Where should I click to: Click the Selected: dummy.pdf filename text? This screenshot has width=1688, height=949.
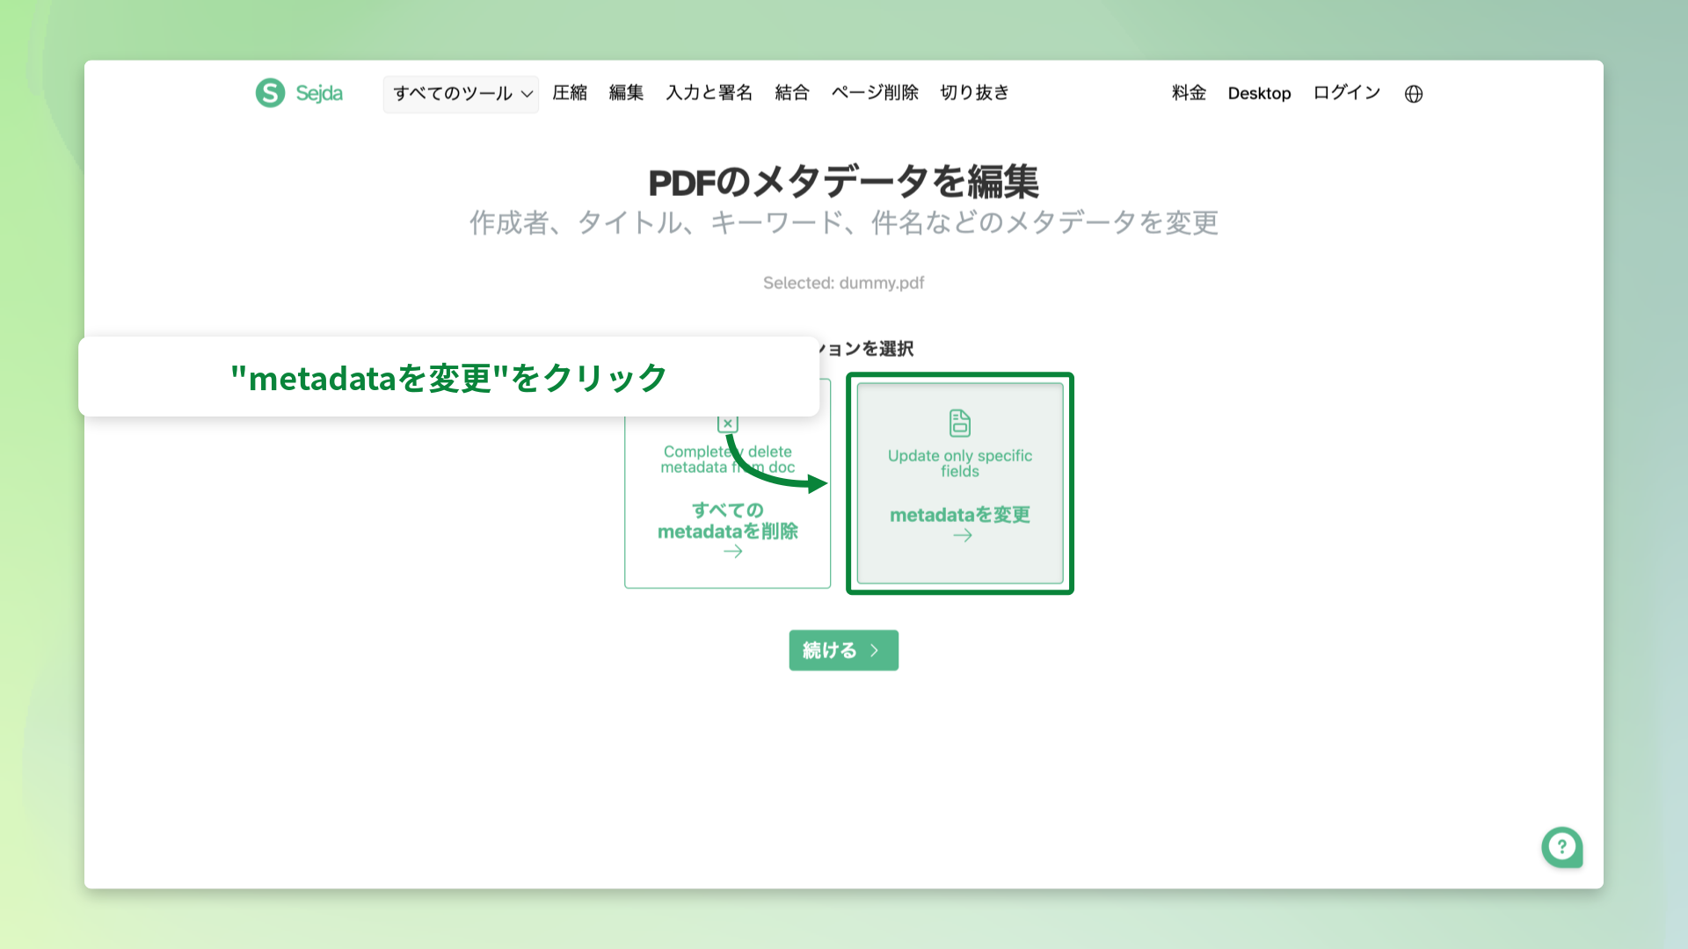(x=843, y=282)
